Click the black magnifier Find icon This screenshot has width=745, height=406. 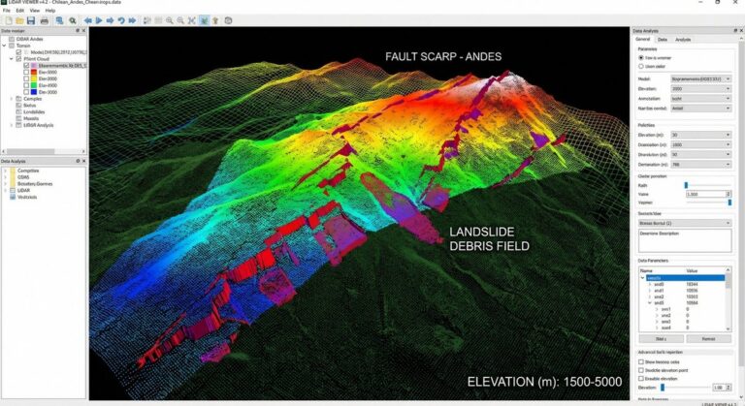[72, 21]
